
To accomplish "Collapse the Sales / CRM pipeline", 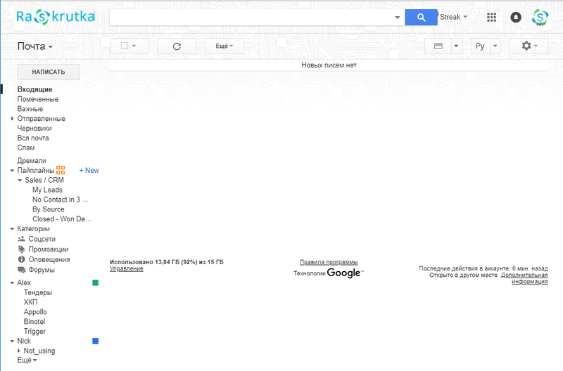I will coord(20,181).
